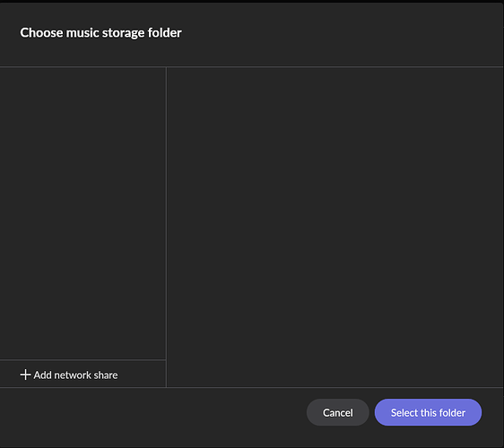Click the Choose music storage folder title
504x448 pixels.
[100, 33]
